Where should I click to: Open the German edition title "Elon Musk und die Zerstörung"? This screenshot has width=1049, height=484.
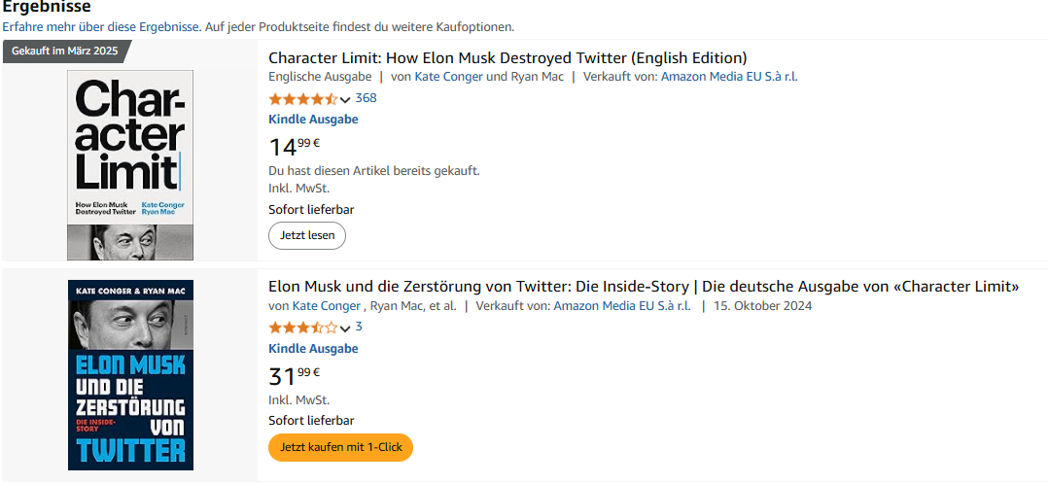[x=644, y=287]
